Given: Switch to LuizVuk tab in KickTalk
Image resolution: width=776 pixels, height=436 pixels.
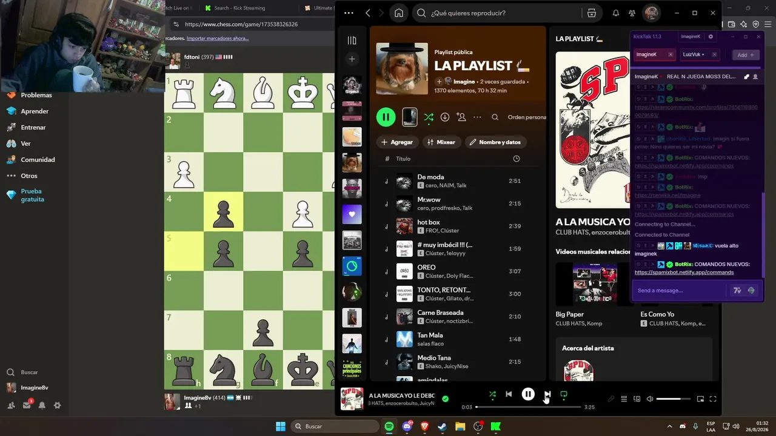Looking at the screenshot, I should click(x=695, y=54).
